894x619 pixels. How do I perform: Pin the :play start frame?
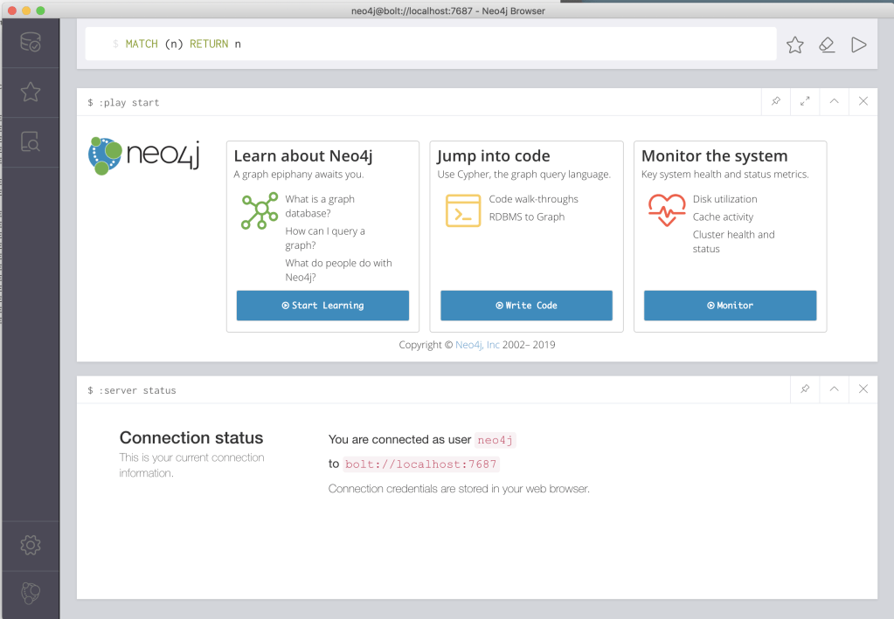pos(776,101)
